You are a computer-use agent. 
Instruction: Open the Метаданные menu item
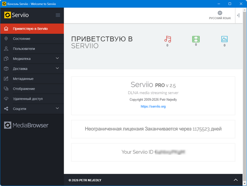(x=32, y=79)
